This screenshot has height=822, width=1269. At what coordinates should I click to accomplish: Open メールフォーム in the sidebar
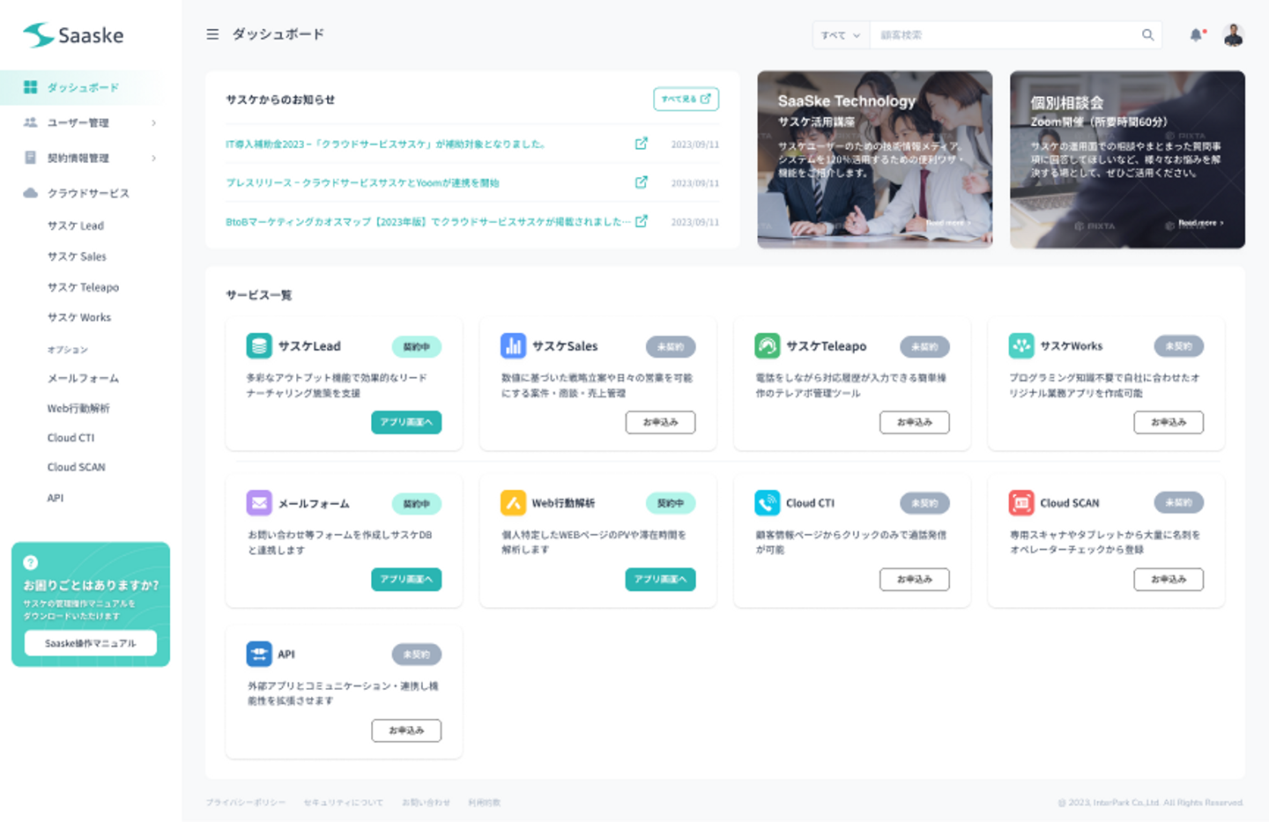[83, 378]
